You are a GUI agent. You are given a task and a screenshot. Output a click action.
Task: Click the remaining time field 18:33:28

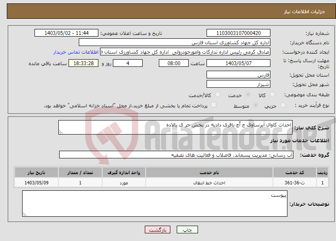click(83, 63)
